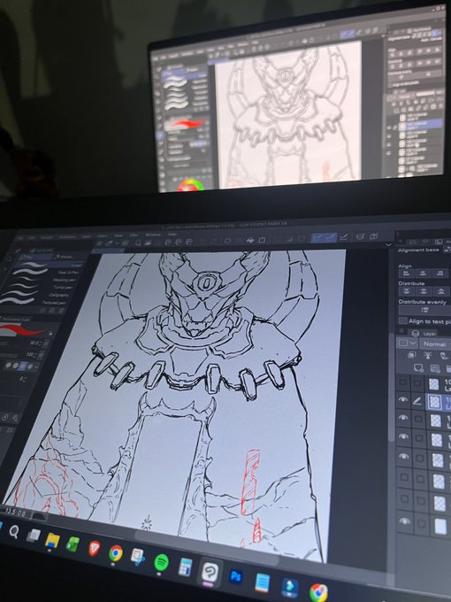Select the Mapping pen sub tool
451x602 pixels.
[x=42, y=281]
